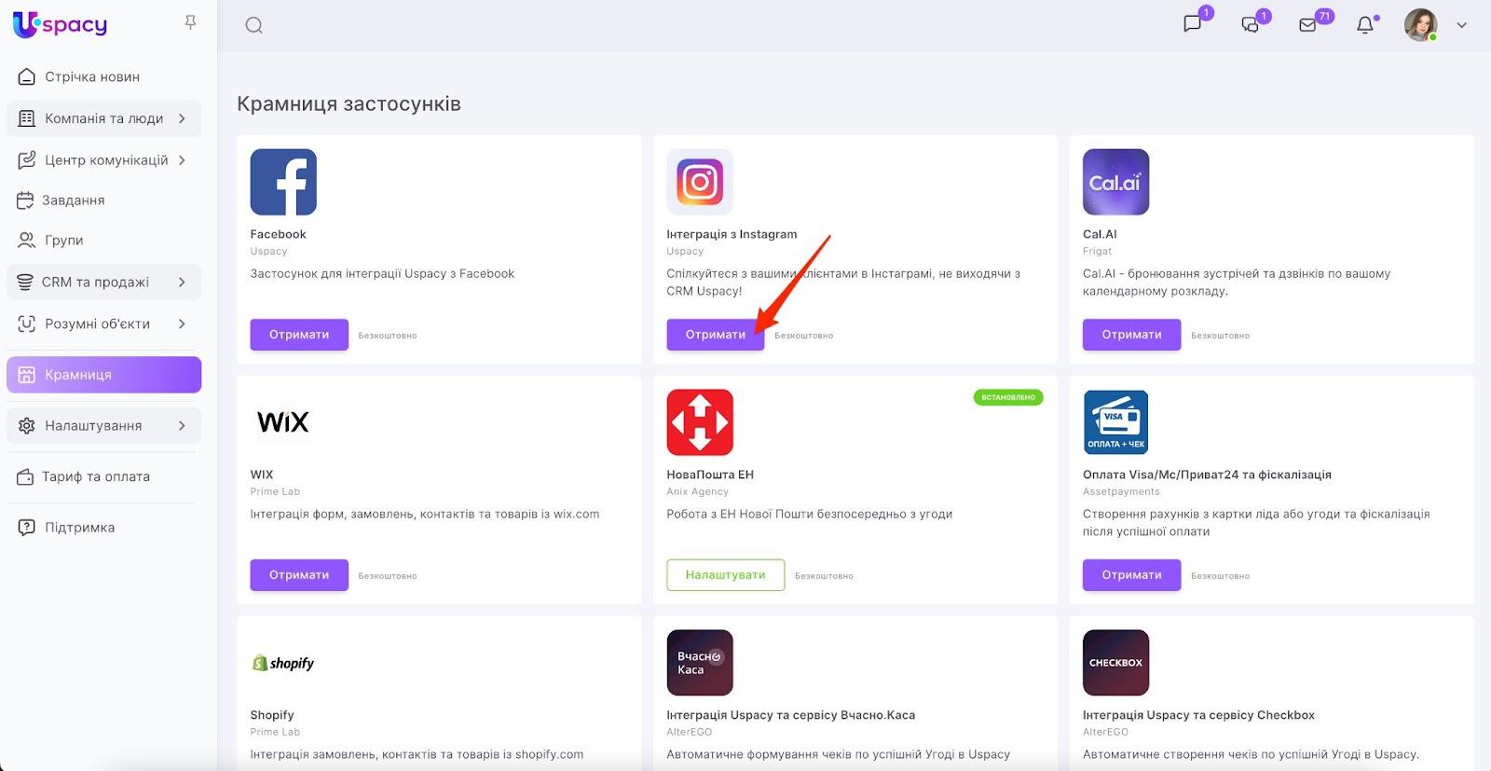
Task: Get the Instagram integration app
Action: coord(715,335)
